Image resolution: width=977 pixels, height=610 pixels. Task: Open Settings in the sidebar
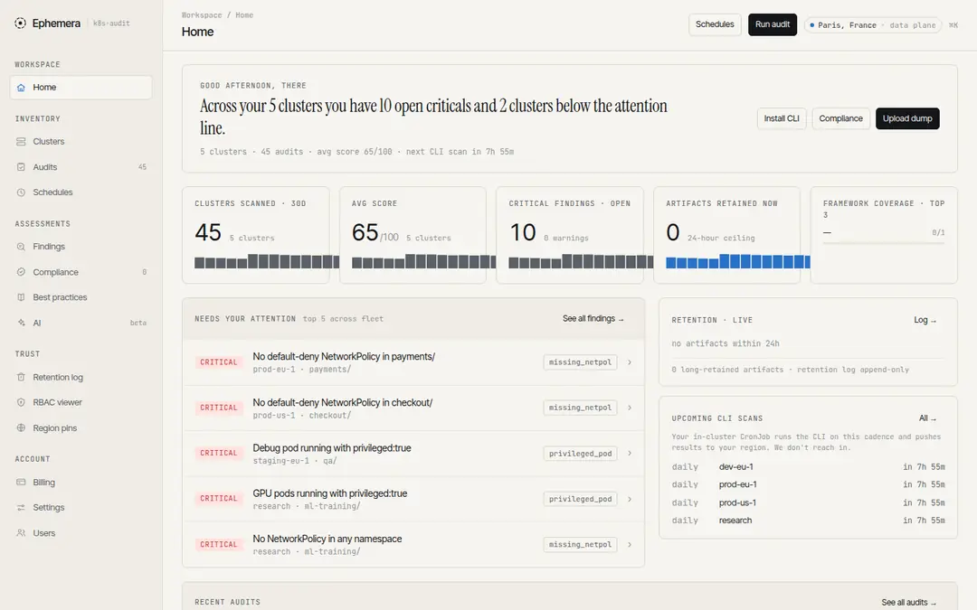click(x=81, y=508)
